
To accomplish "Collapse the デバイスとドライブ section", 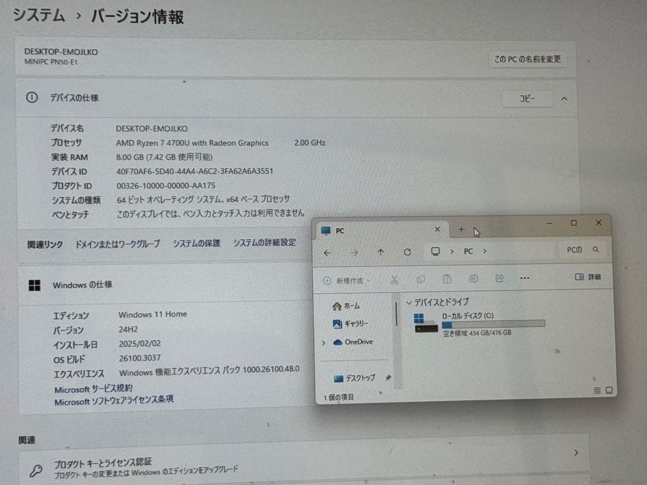I will tap(409, 302).
